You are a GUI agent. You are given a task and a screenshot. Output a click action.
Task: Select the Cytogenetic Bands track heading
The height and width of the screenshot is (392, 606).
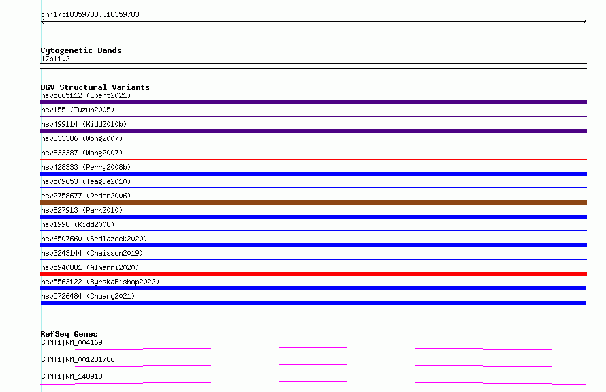pos(81,50)
